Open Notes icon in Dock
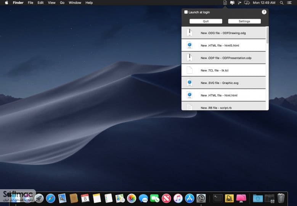This screenshot has width=297, height=206. tap(97, 198)
